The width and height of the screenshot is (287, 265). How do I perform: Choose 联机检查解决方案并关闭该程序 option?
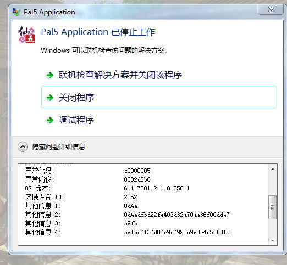tap(120, 75)
